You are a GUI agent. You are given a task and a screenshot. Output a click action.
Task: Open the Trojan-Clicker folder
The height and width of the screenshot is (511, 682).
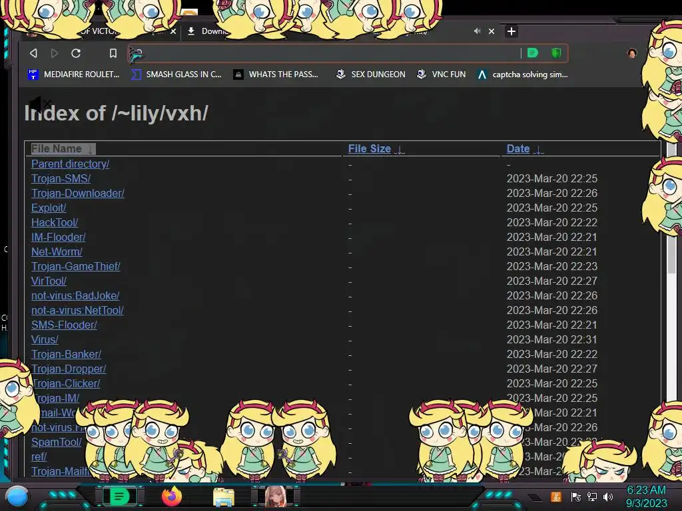[67, 384]
